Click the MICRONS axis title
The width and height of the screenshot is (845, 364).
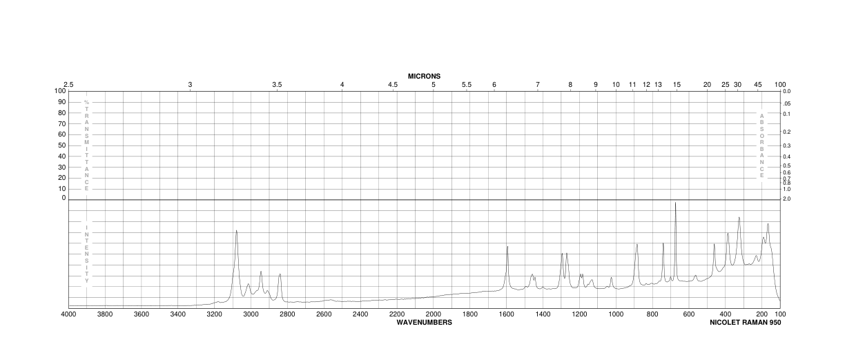[424, 76]
